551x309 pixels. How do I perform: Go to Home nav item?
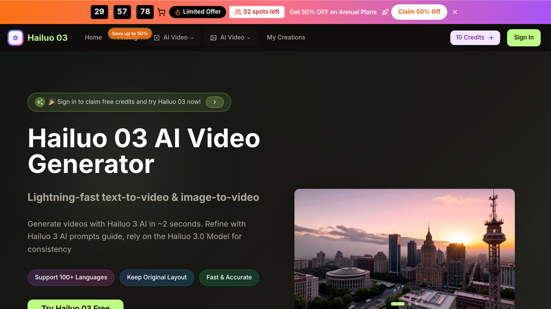pyautogui.click(x=93, y=38)
